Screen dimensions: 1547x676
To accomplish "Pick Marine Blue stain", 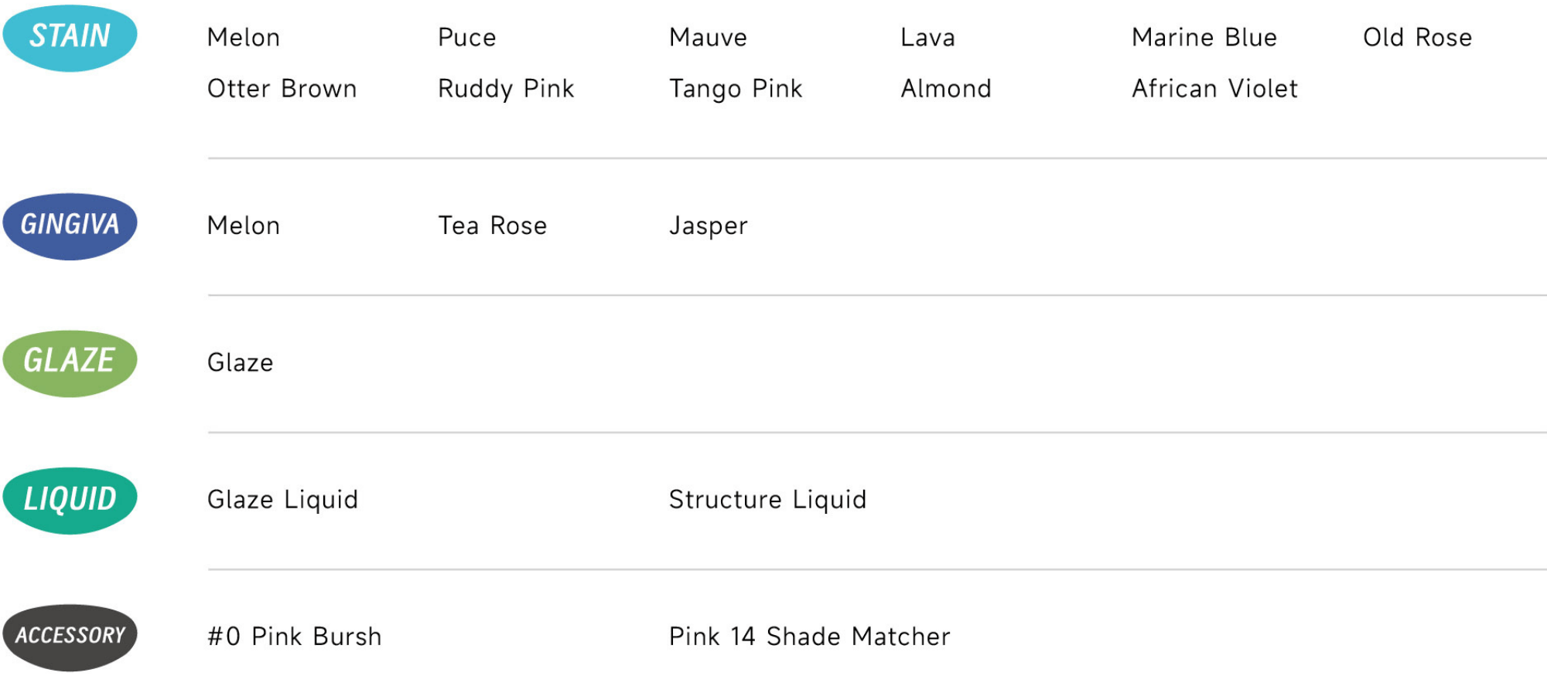I will point(1204,38).
